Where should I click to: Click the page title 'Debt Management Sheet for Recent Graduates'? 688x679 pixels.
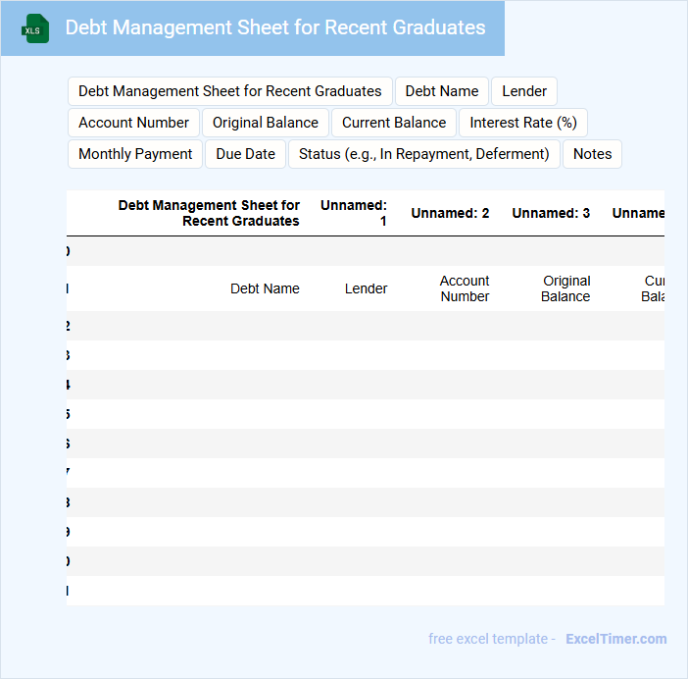pos(274,27)
